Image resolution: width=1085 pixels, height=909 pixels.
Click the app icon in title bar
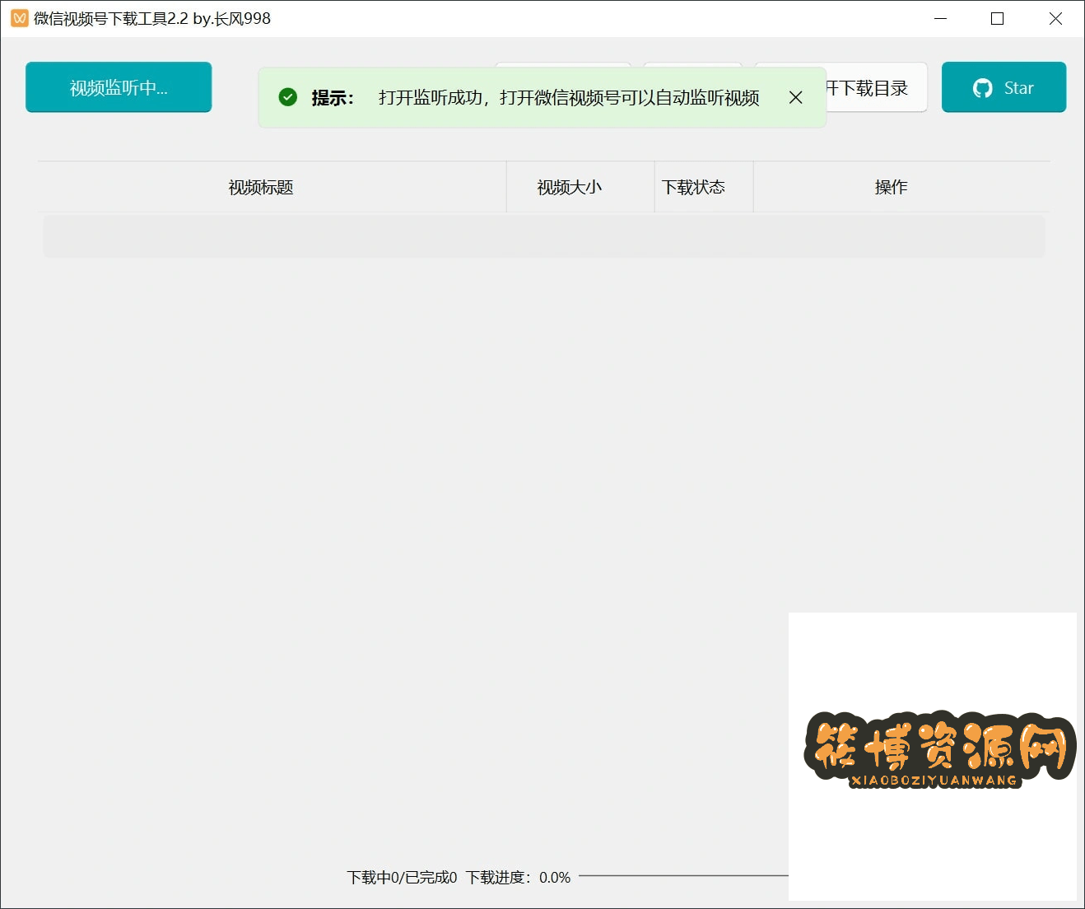pyautogui.click(x=20, y=18)
